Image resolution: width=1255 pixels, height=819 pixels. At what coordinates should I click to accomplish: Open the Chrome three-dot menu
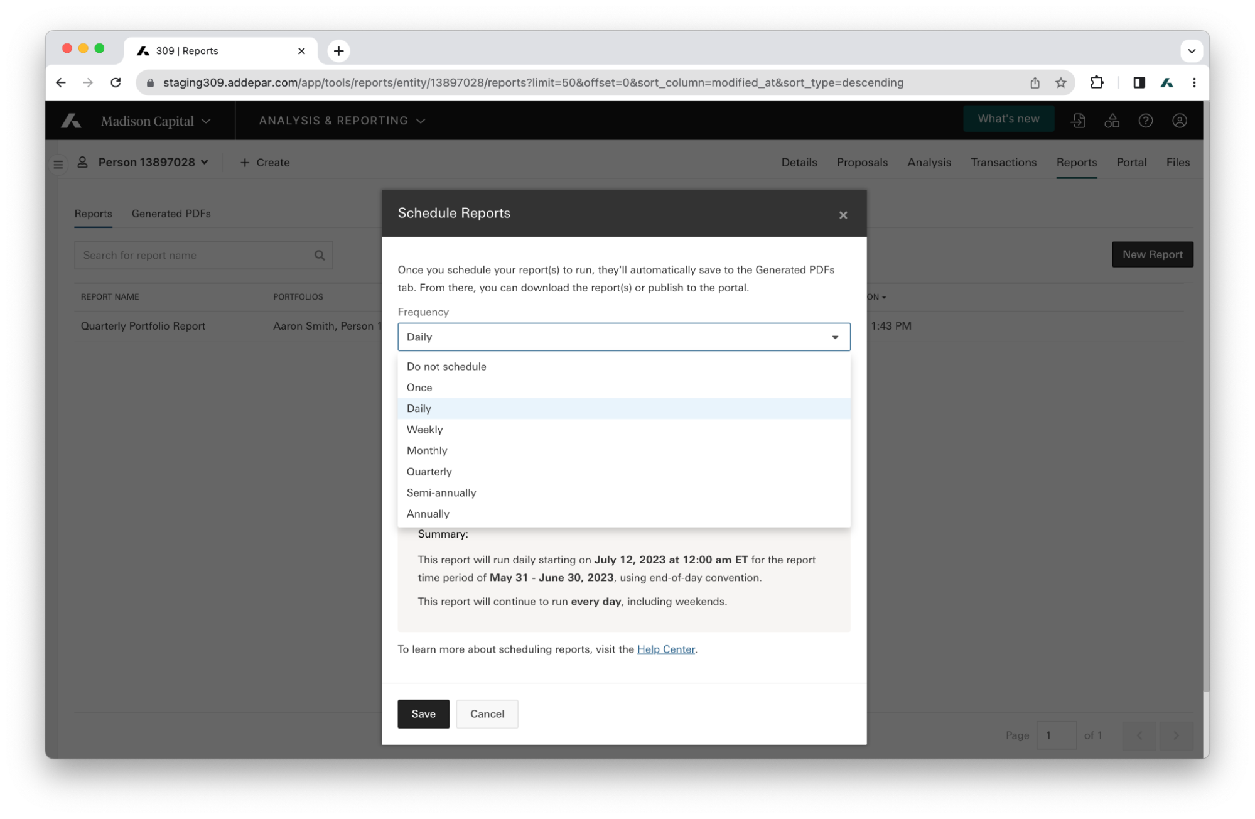1193,82
